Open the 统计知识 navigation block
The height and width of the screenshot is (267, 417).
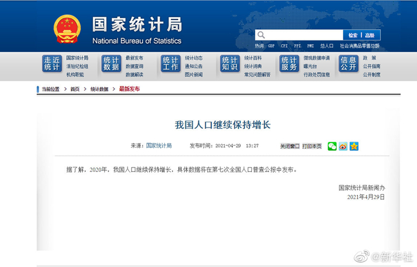(230, 64)
